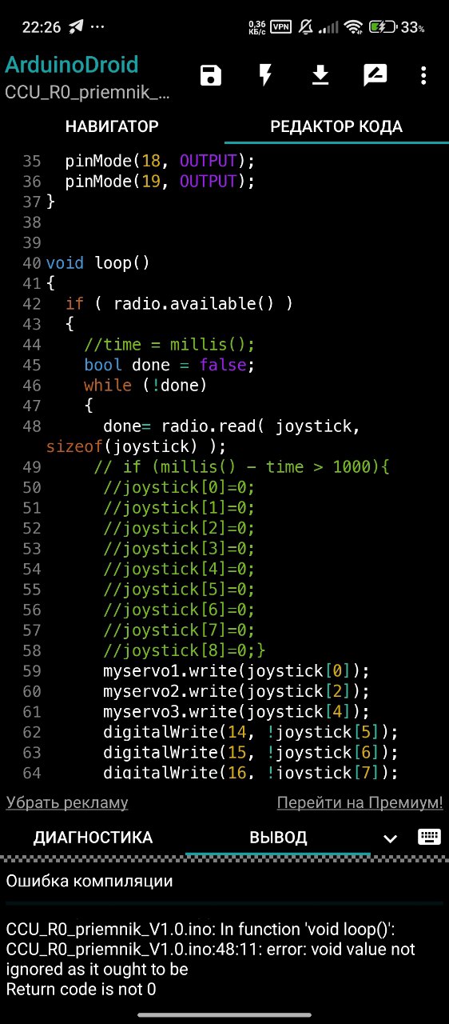Save the sketch with floppy disk icon
Screen dimensions: 449x1024
211,76
